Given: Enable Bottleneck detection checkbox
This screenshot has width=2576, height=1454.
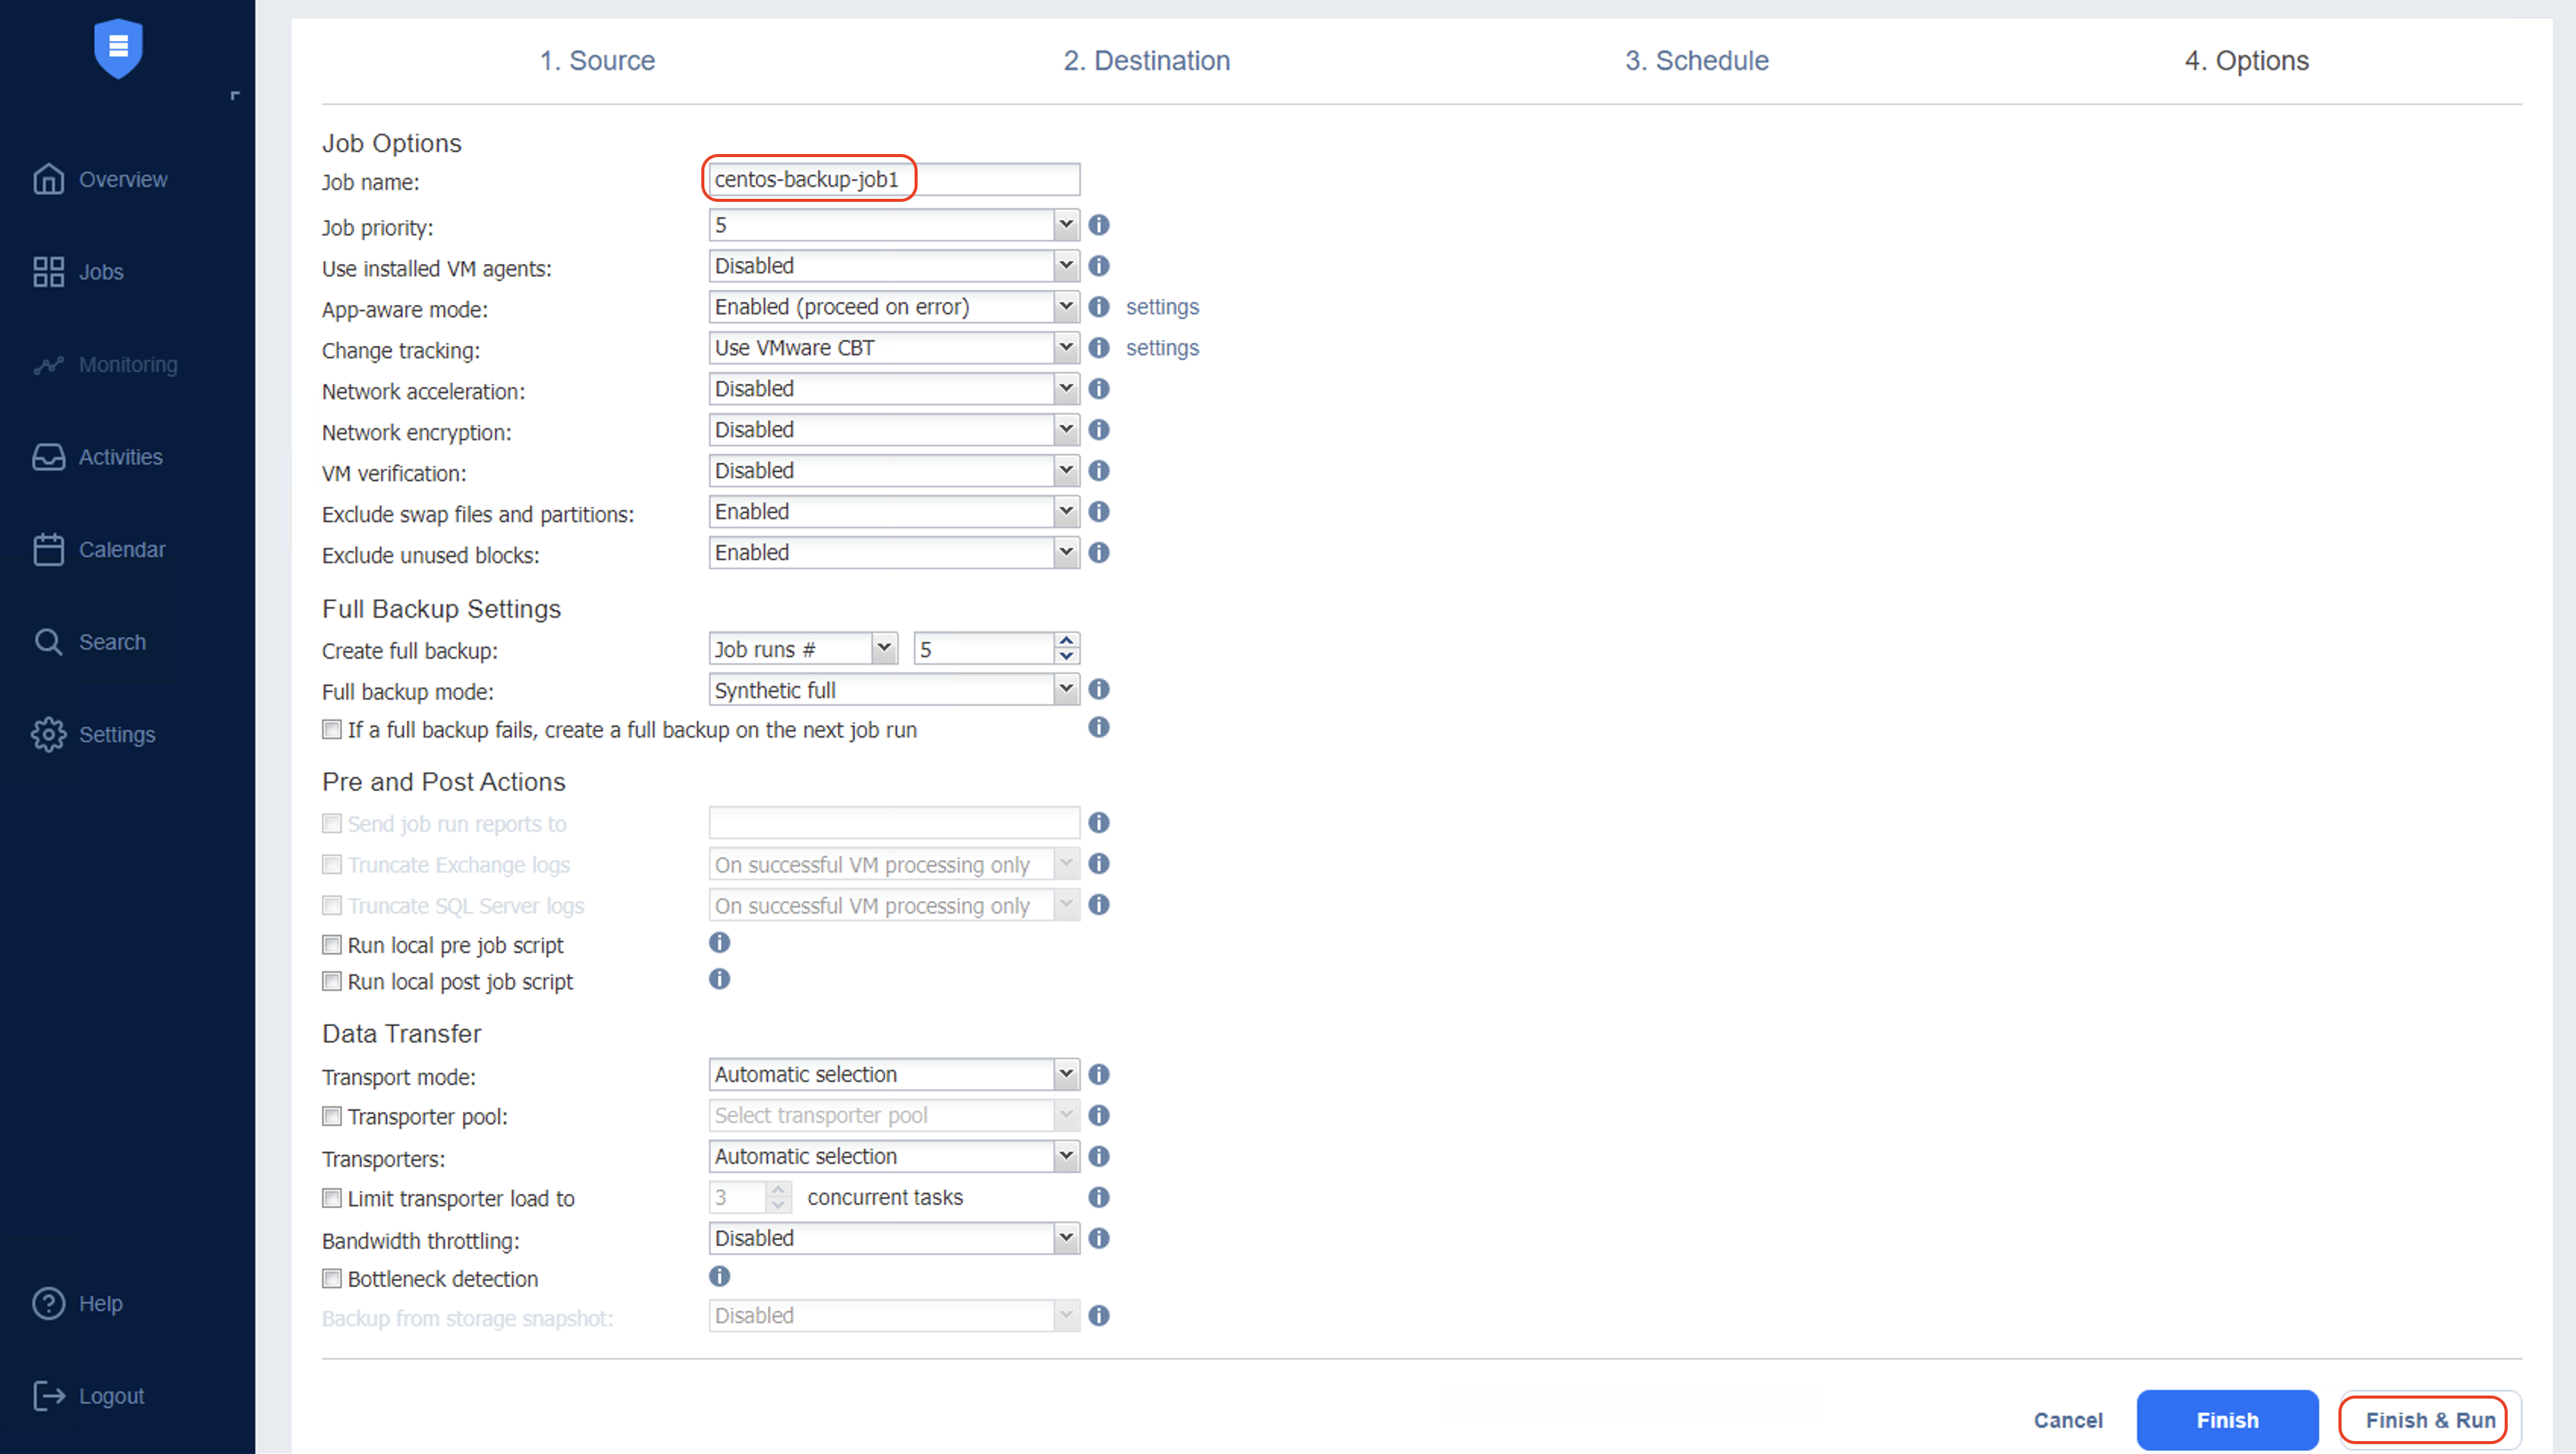Looking at the screenshot, I should [x=331, y=1279].
